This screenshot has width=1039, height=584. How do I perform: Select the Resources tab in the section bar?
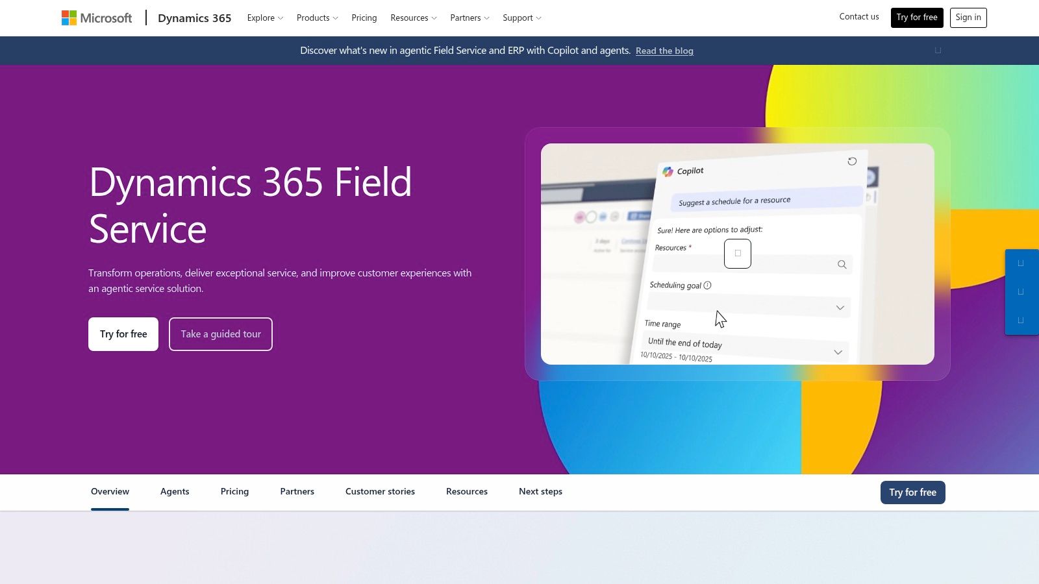(467, 492)
